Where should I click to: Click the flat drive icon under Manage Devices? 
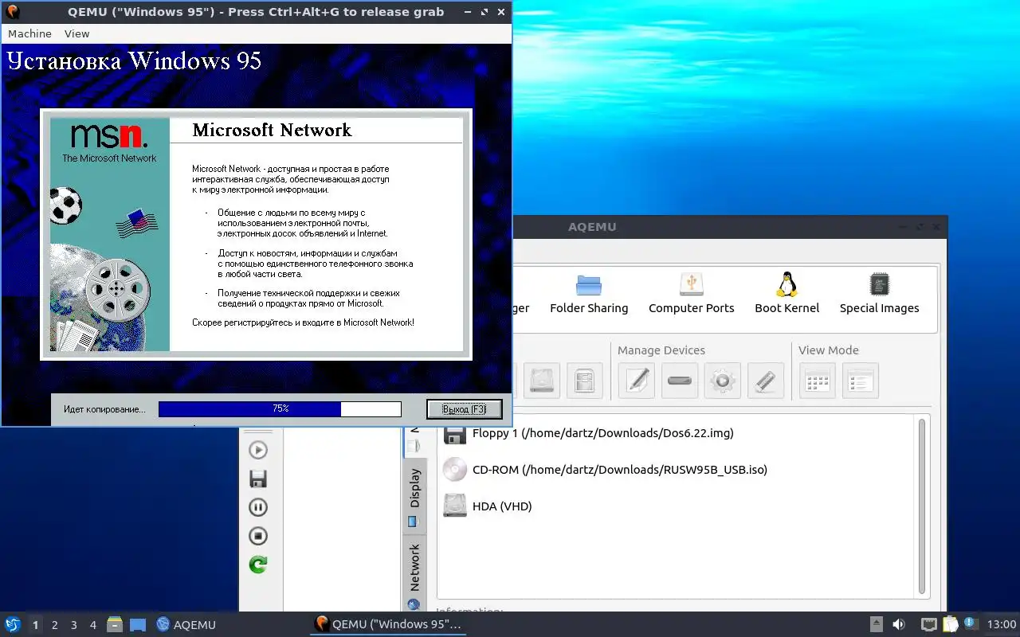[680, 381]
